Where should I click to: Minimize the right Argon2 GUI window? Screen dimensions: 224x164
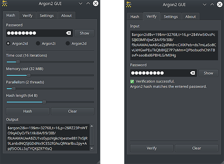[x=205, y=4]
